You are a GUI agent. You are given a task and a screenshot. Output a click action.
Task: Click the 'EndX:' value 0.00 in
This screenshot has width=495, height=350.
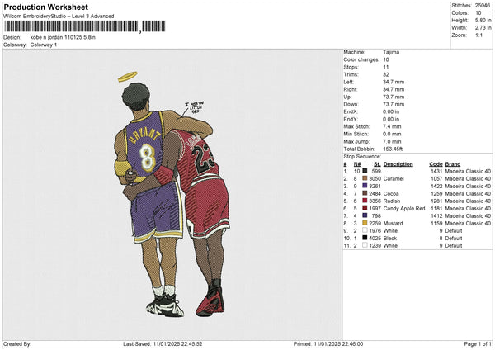391,111
